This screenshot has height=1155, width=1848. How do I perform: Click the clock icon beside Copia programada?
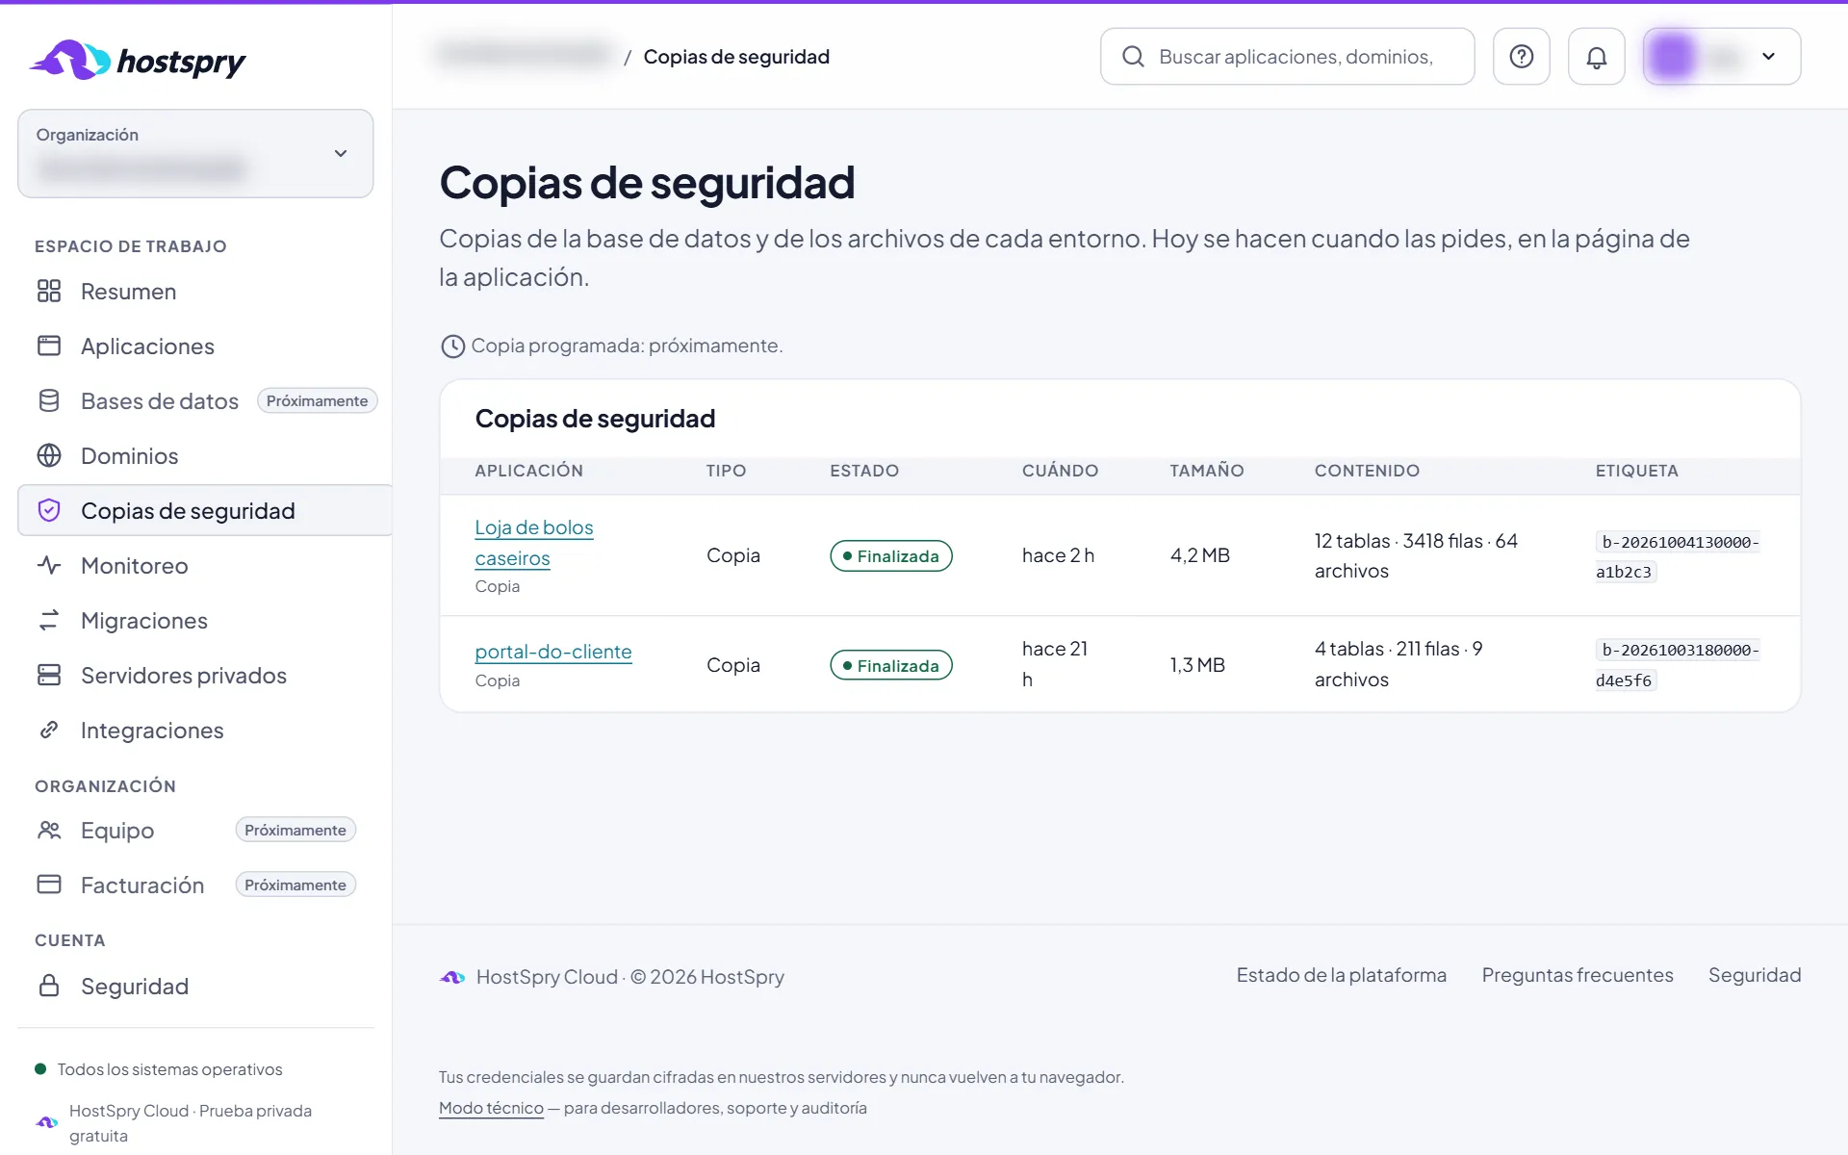point(452,346)
